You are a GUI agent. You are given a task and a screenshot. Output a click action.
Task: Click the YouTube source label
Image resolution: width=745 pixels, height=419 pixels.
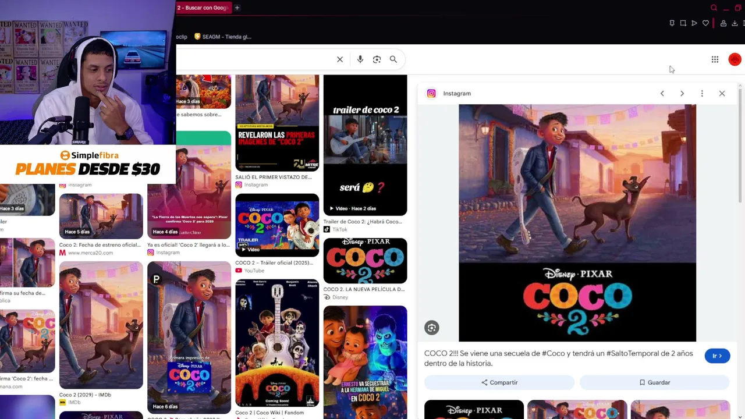pos(254,271)
